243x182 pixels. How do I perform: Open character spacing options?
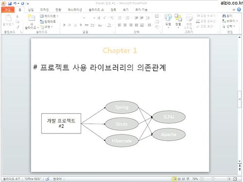[x=92, y=25]
